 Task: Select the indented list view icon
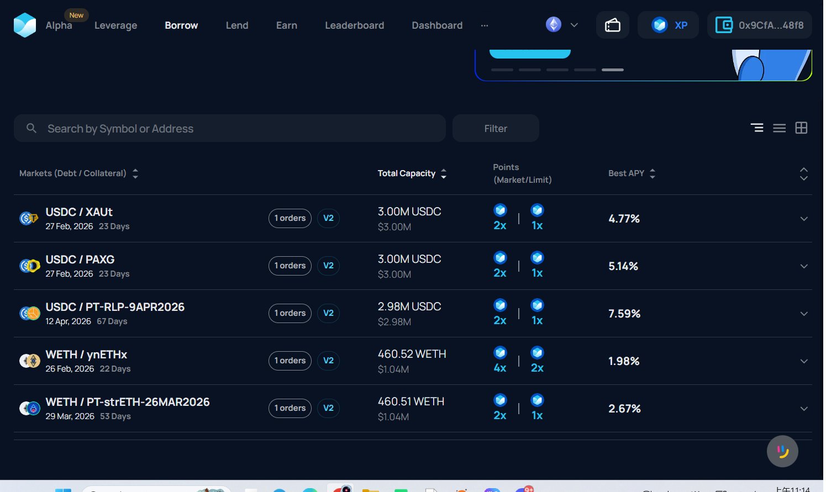pyautogui.click(x=757, y=128)
